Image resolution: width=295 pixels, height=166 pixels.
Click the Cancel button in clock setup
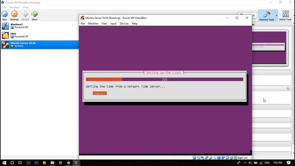coord(100,93)
